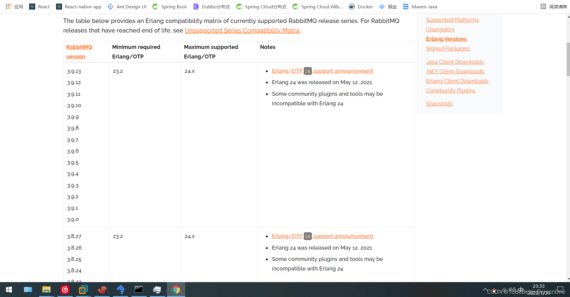Open the 掘金 bookmark
570x297 pixels.
[388, 7]
